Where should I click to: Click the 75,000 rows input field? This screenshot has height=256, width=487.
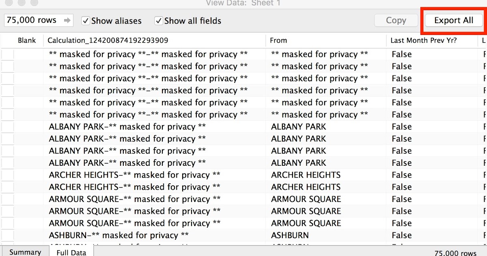(x=32, y=20)
